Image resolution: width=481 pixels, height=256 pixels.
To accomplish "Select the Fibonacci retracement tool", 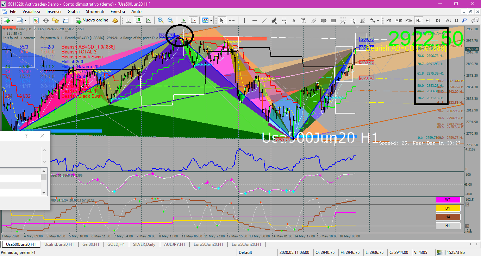I will point(284,20).
